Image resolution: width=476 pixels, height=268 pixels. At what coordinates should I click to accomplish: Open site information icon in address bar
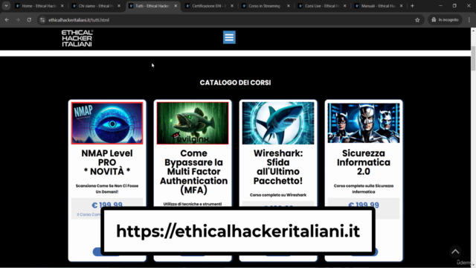click(42, 20)
